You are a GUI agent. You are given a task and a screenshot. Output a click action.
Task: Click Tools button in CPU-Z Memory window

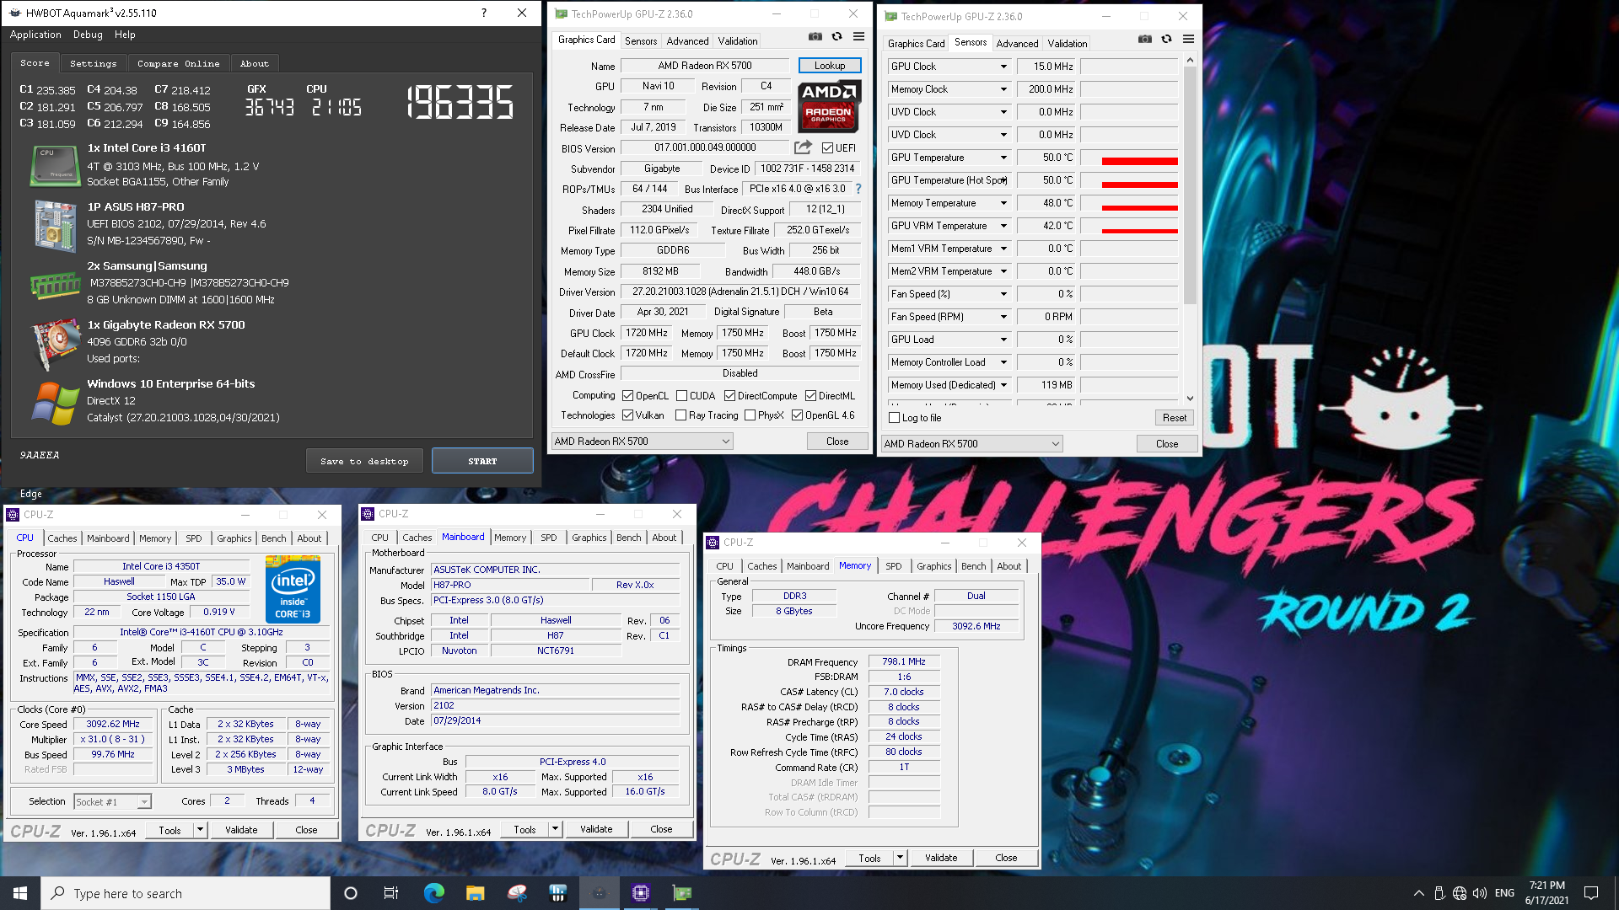pos(869,859)
